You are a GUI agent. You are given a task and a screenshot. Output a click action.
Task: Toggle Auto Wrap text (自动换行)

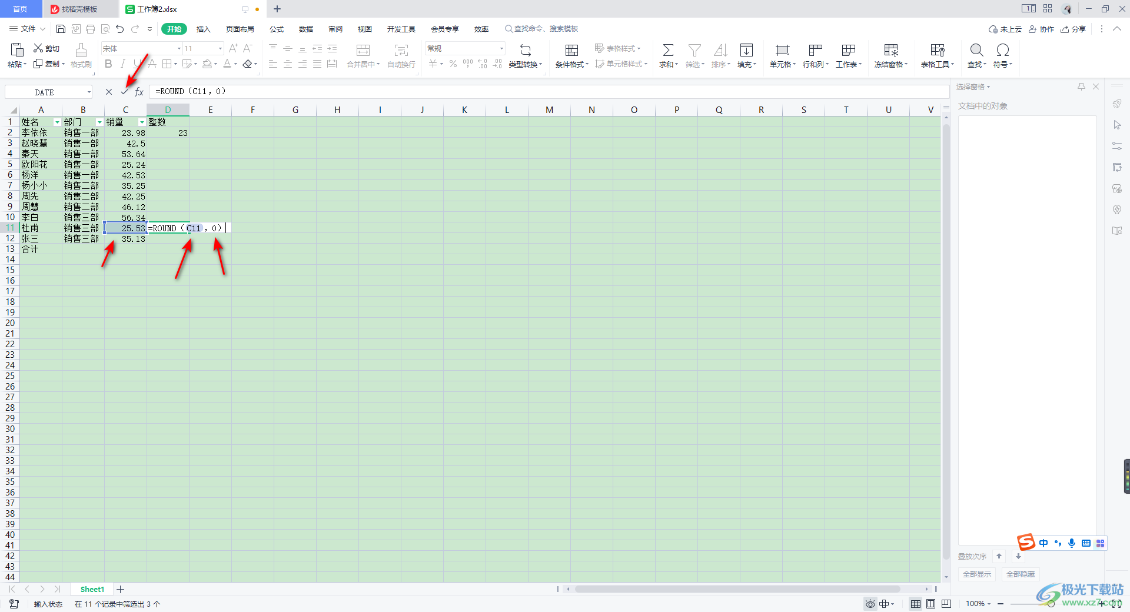401,50
